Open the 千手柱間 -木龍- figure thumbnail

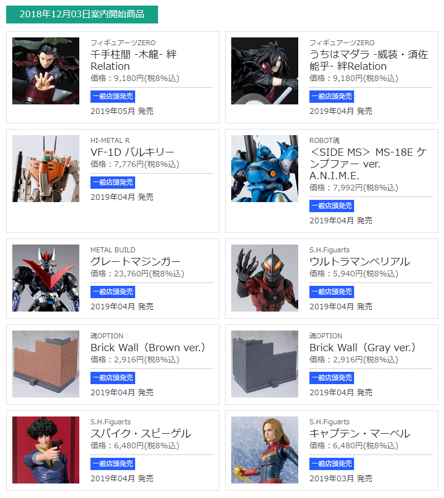46,71
